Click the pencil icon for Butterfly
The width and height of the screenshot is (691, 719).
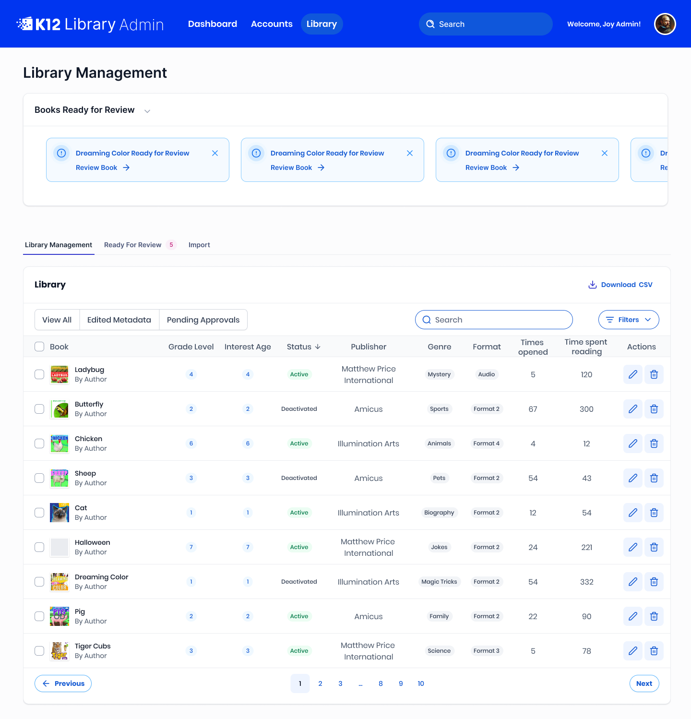[x=633, y=409]
